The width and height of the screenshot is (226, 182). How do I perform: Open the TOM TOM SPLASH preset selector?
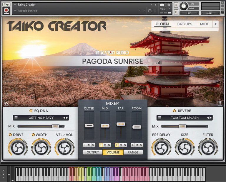[x=185, y=118]
